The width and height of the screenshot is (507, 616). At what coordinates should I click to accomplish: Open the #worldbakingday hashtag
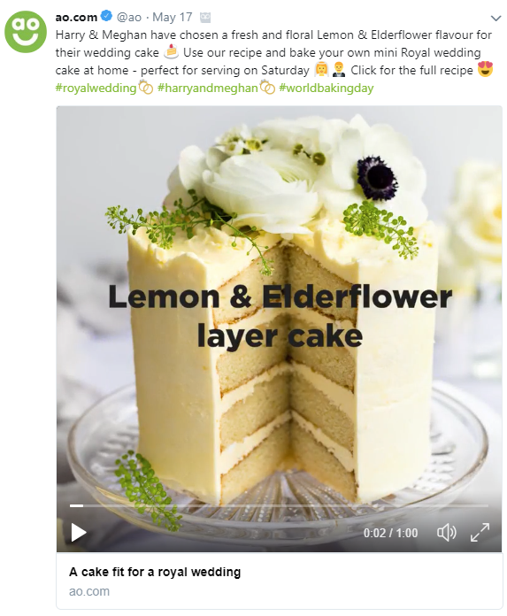click(326, 88)
